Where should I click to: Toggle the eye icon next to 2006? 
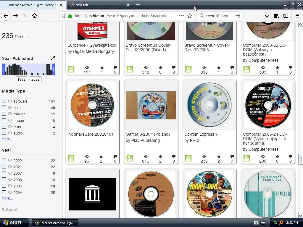click(x=10, y=179)
